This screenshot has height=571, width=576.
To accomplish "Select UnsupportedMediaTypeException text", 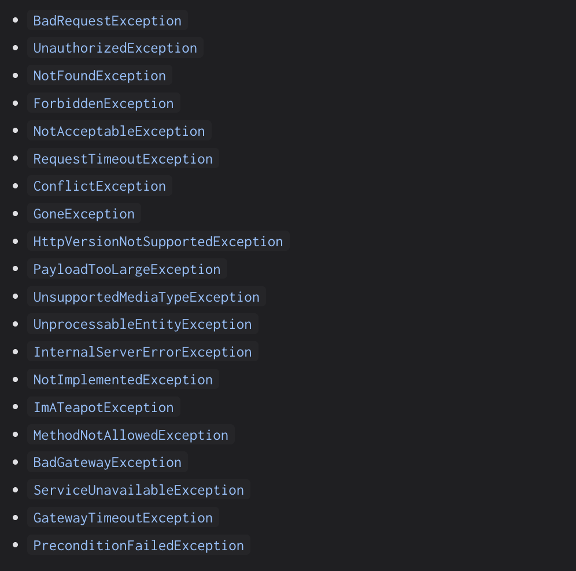I will click(146, 297).
